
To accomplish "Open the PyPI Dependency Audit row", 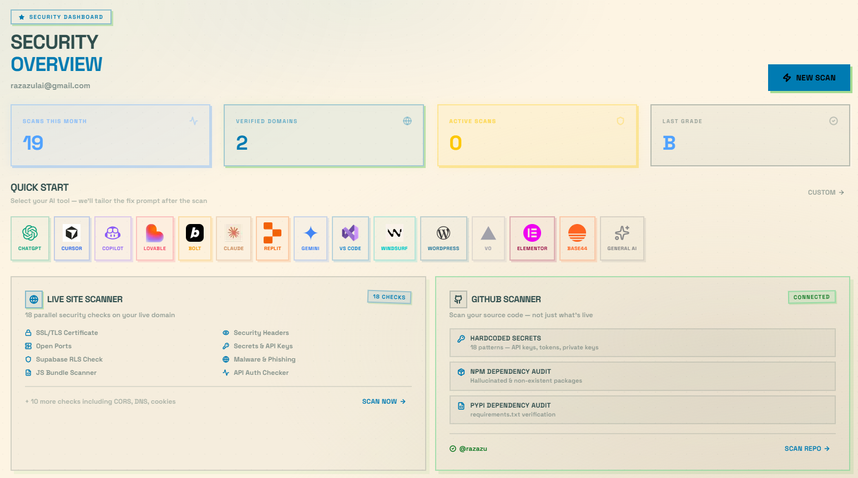I will click(643, 410).
